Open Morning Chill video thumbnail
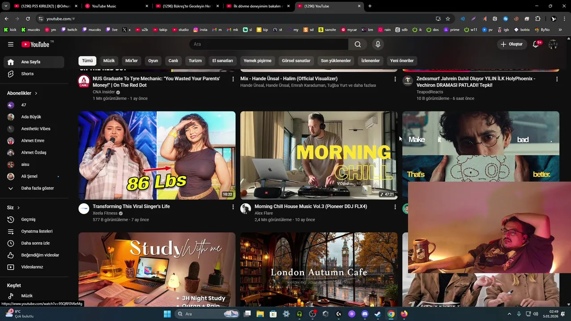 pyautogui.click(x=319, y=155)
